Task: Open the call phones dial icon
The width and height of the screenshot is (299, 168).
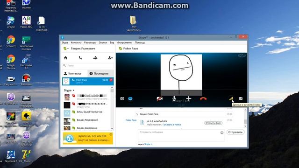Action: [x=80, y=58]
